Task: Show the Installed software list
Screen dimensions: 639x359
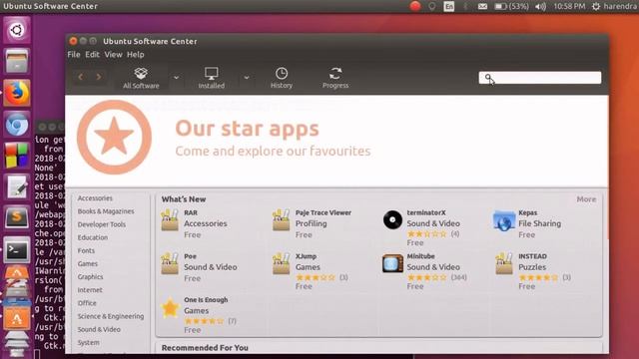Action: pos(211,78)
